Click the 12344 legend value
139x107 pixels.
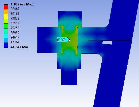click(x=15, y=42)
